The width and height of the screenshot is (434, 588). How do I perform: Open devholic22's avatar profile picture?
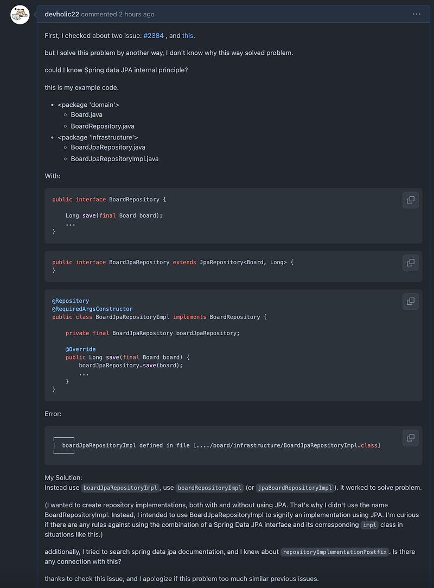point(20,15)
